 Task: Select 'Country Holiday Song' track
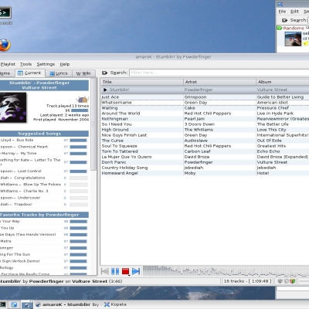(x=205, y=168)
